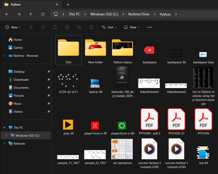Select the DSA folder

coord(68,50)
